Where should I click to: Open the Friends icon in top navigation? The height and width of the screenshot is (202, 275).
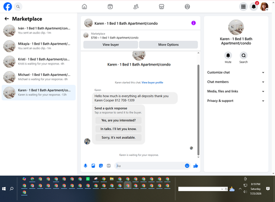(x=136, y=7)
